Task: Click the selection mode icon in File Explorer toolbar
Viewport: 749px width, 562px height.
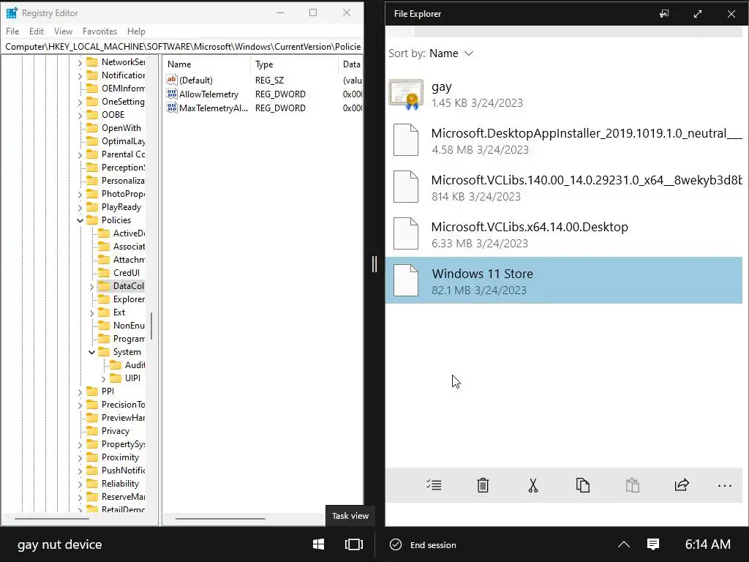Action: pos(434,485)
